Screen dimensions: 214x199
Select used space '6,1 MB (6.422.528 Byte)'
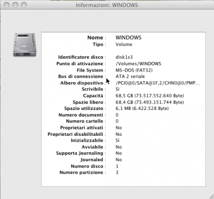(x=142, y=108)
